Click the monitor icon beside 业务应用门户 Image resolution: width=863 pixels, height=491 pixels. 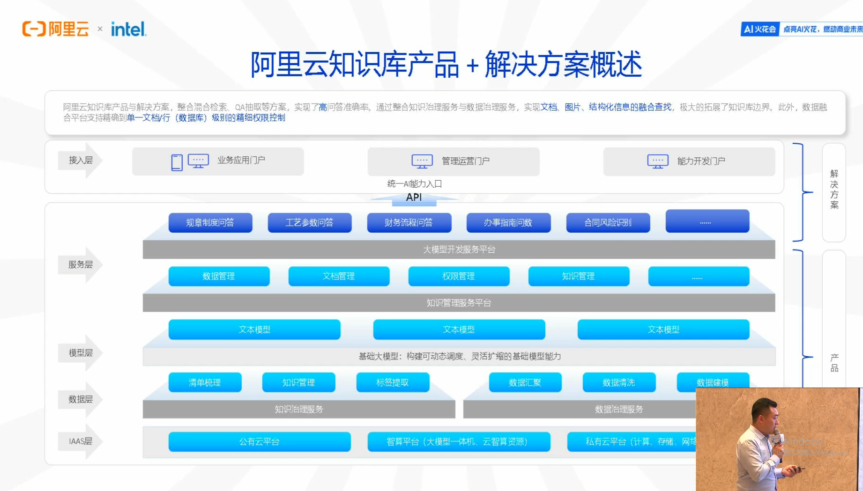tap(197, 161)
